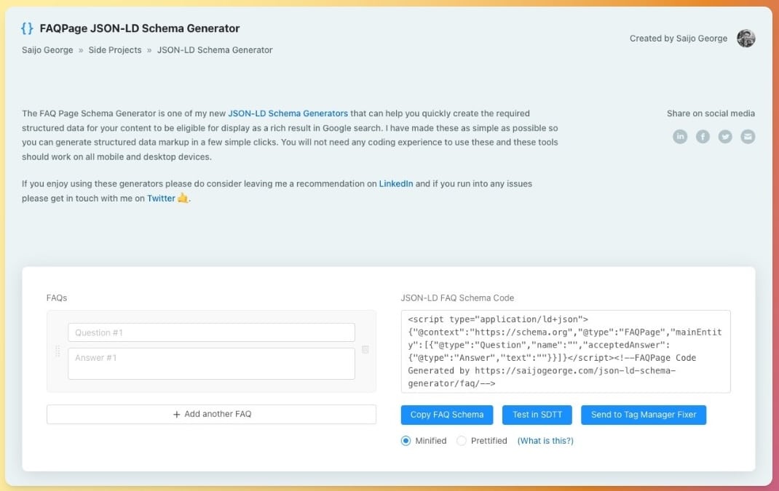Click the drag handle beside Question #1
This screenshot has height=491, width=779.
pyautogui.click(x=58, y=351)
